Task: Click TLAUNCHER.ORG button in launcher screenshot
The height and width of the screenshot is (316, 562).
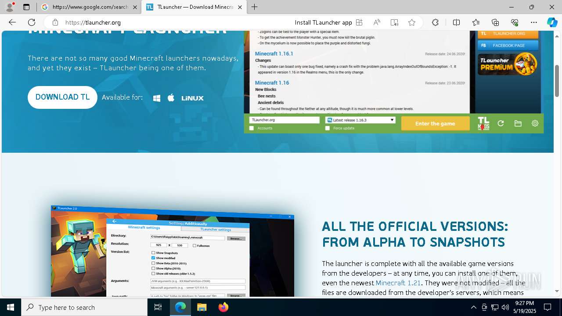Action: 508,34
